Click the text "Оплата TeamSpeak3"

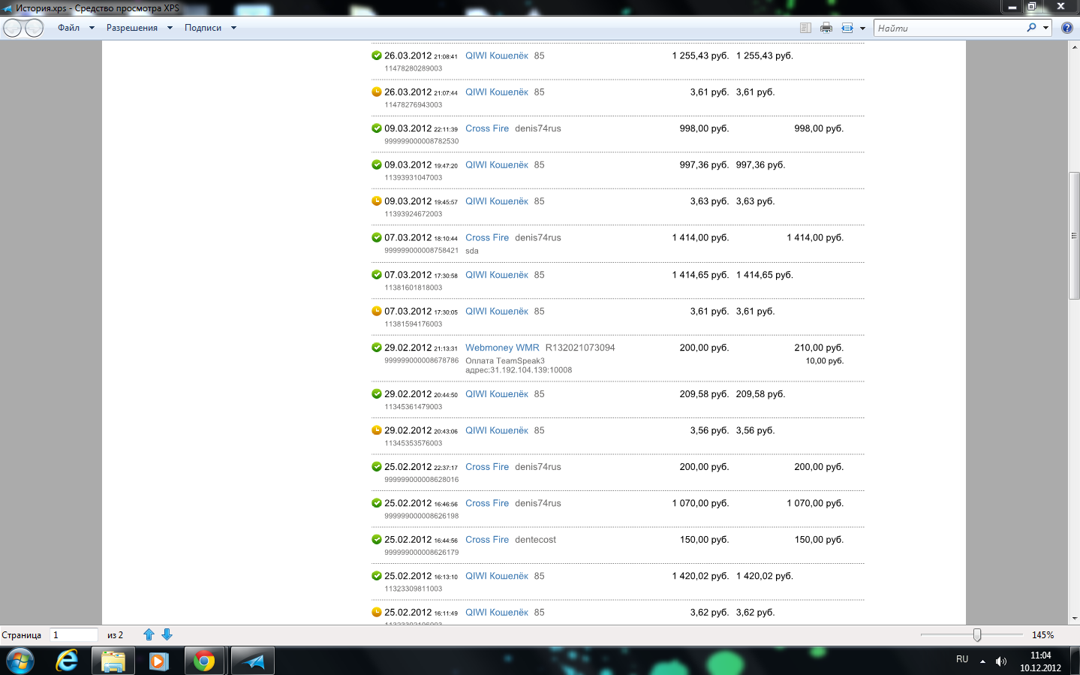click(505, 361)
